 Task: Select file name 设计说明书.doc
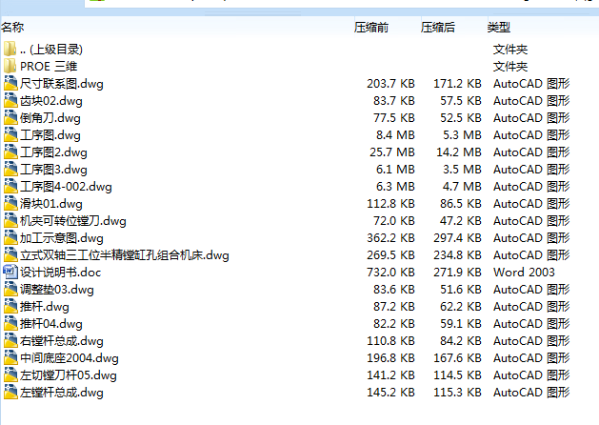[60, 273]
